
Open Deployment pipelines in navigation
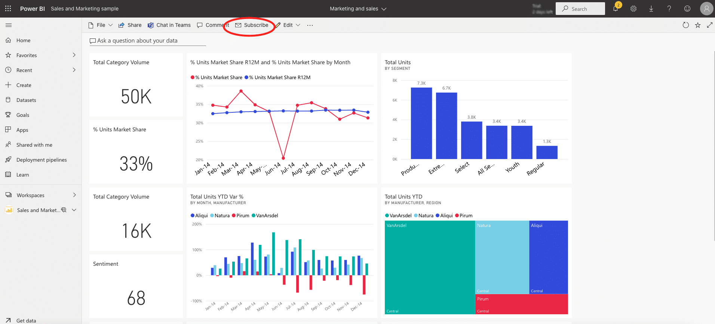tap(42, 160)
